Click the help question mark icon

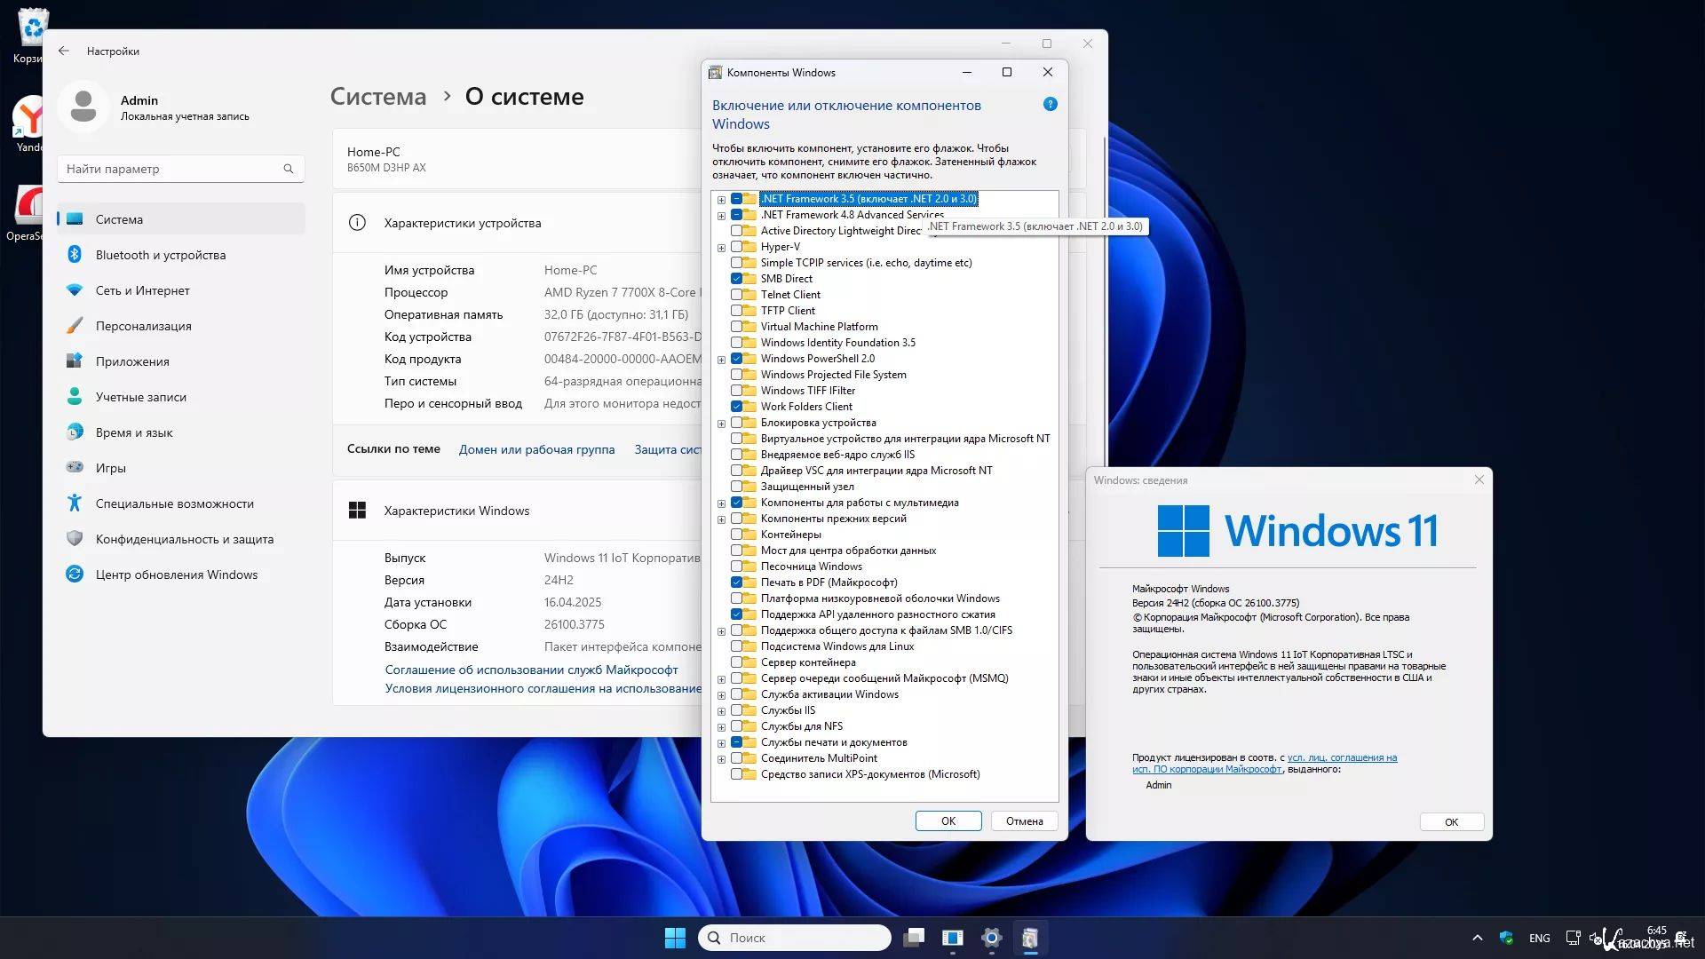tap(1050, 105)
